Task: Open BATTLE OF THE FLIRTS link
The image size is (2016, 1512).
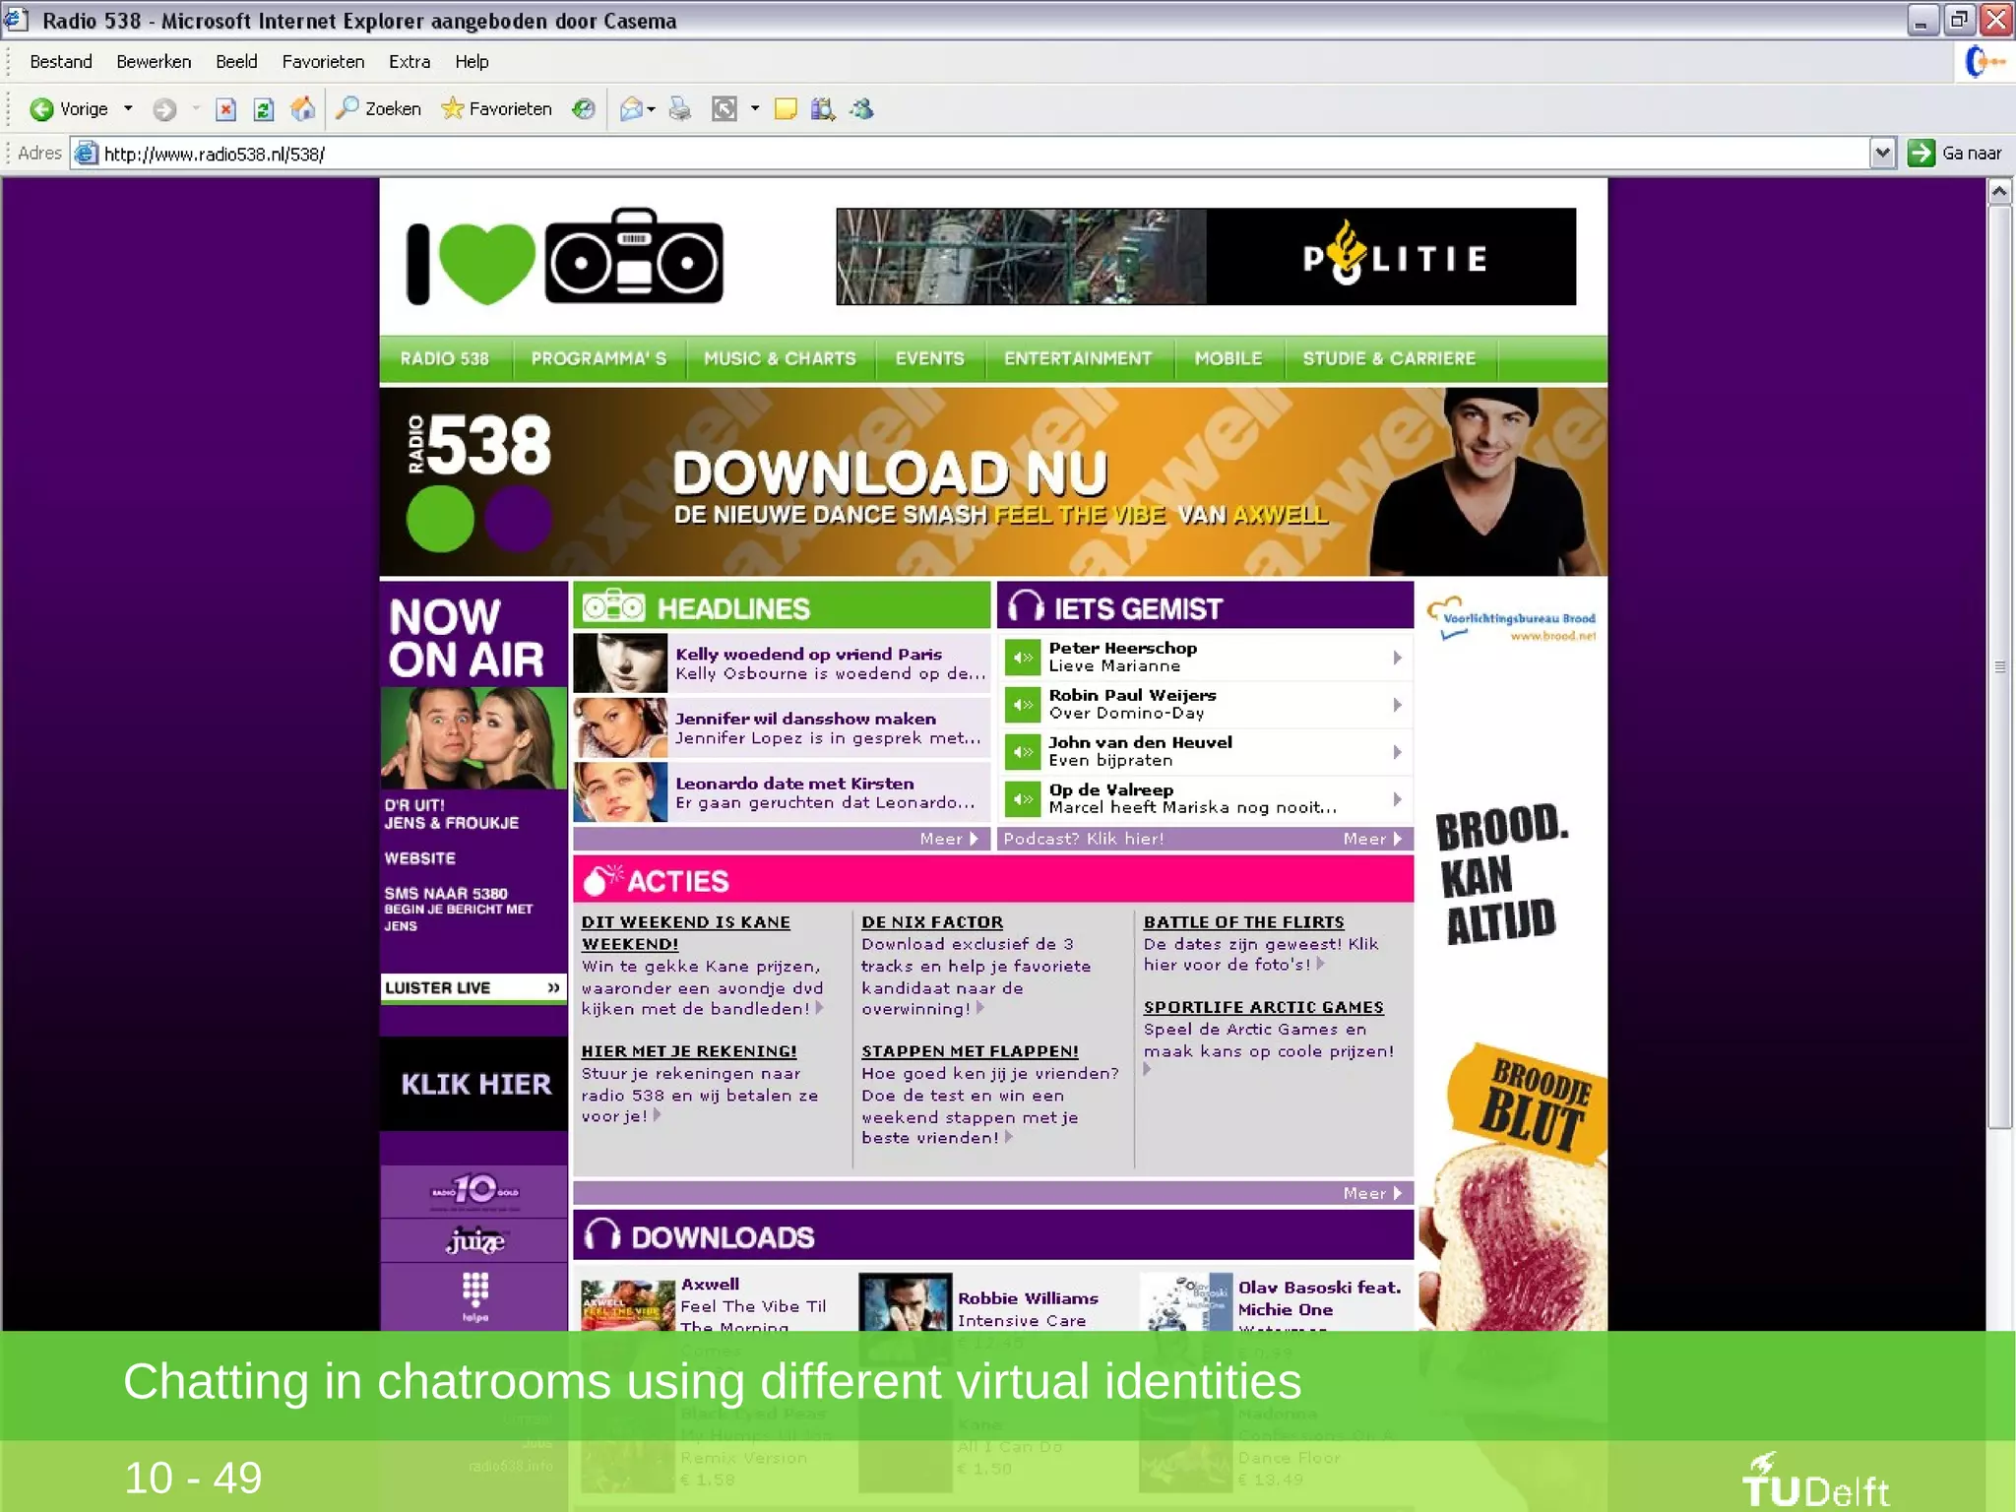Action: point(1243,922)
